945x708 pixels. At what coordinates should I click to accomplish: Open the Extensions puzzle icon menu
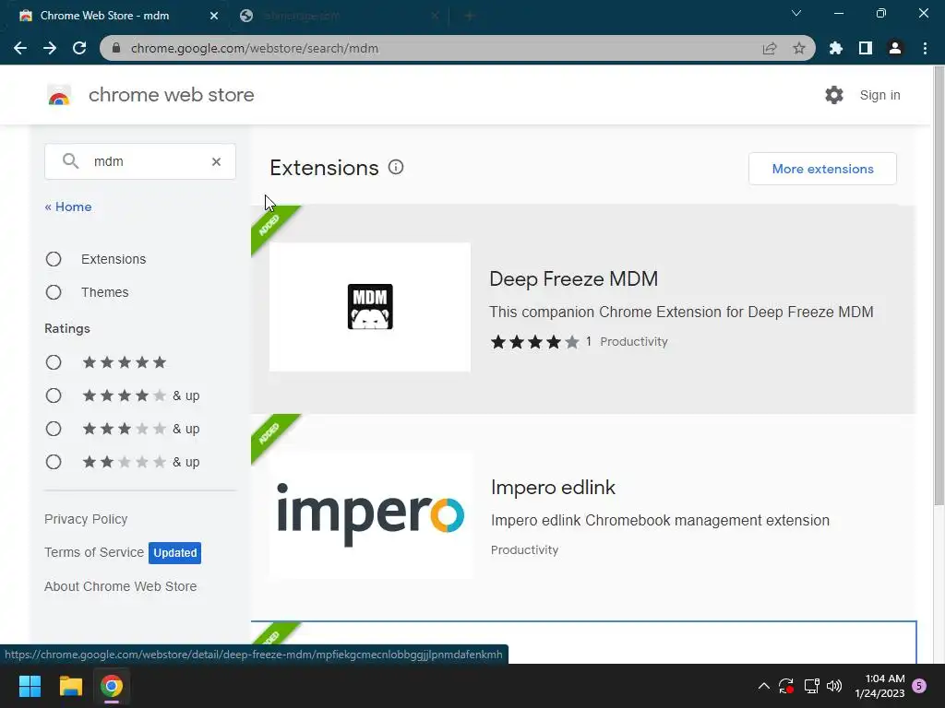[835, 48]
